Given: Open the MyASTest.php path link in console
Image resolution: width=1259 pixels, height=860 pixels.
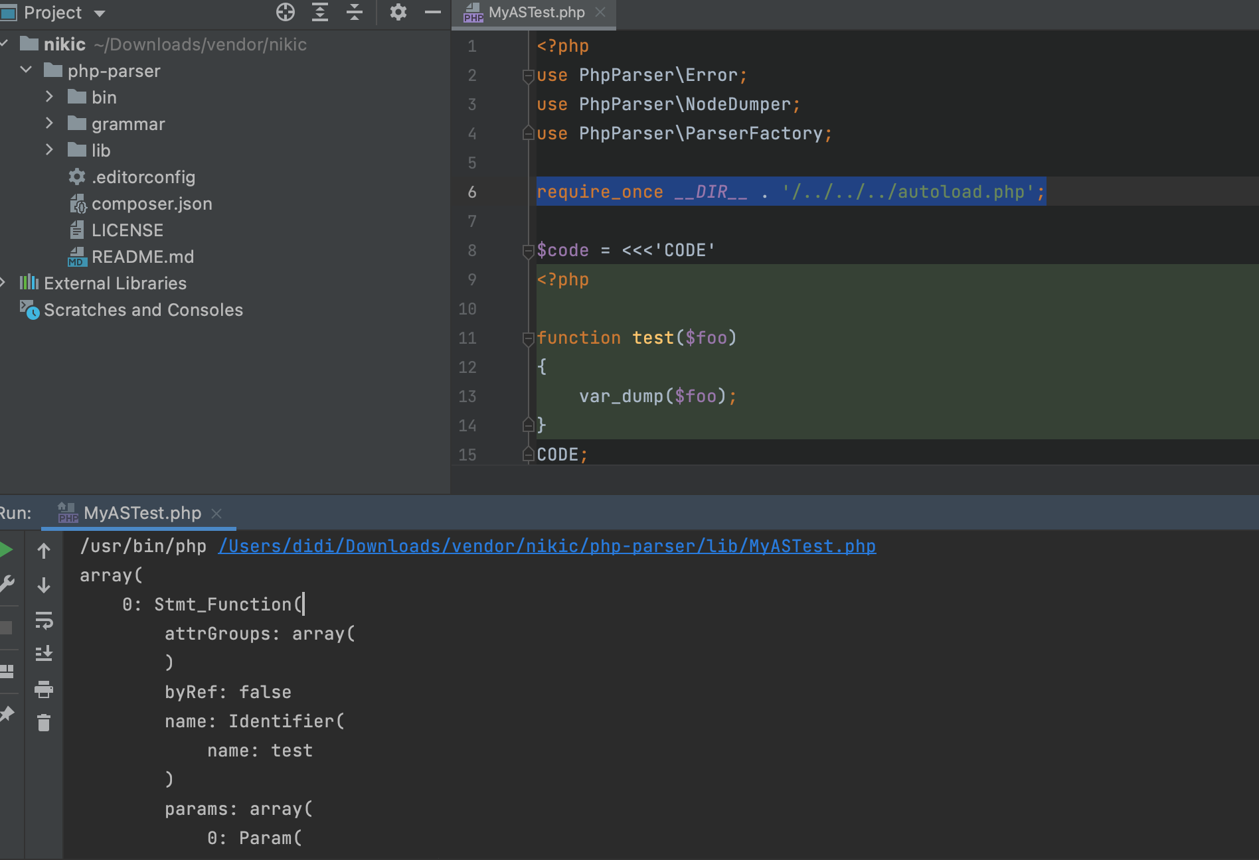Looking at the screenshot, I should point(546,546).
